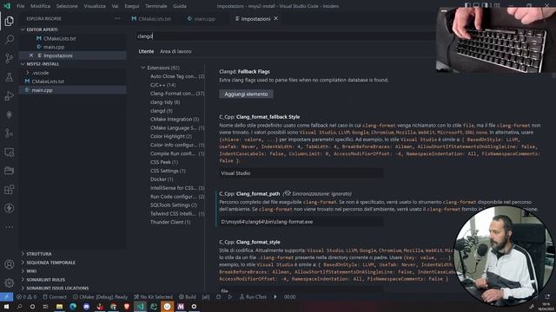
Task: Open the Brave browser from taskbar
Action: tap(127, 307)
